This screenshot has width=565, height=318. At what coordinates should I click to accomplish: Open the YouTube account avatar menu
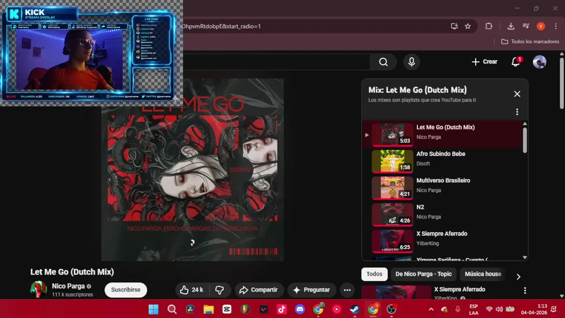[539, 62]
